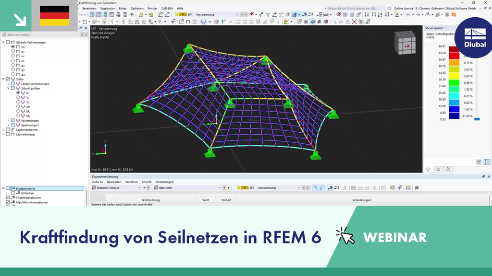Click the Ergebniswerte tree row

tap(43, 188)
